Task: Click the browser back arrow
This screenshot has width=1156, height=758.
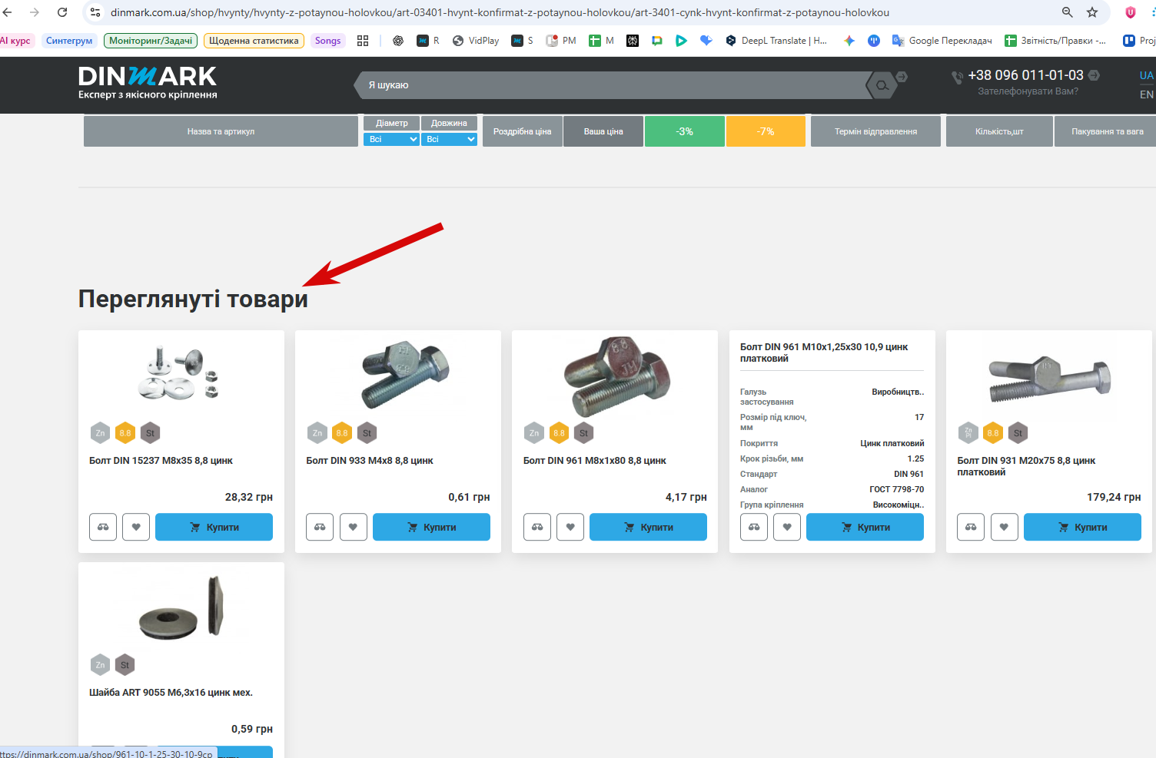Action: click(8, 12)
